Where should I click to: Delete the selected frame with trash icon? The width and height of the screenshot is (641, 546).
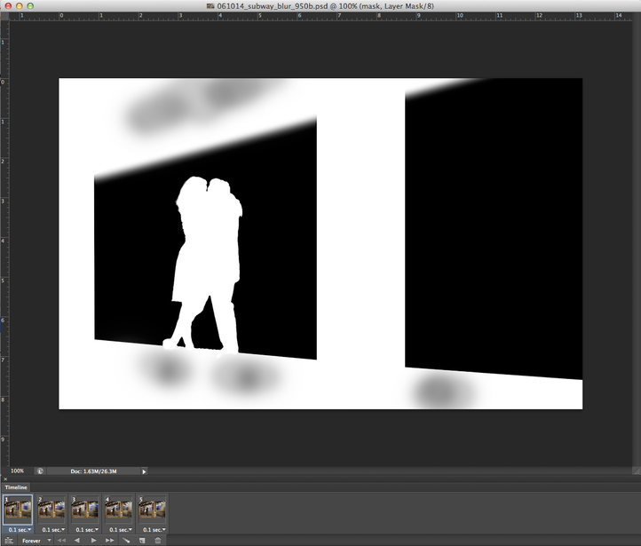158,540
